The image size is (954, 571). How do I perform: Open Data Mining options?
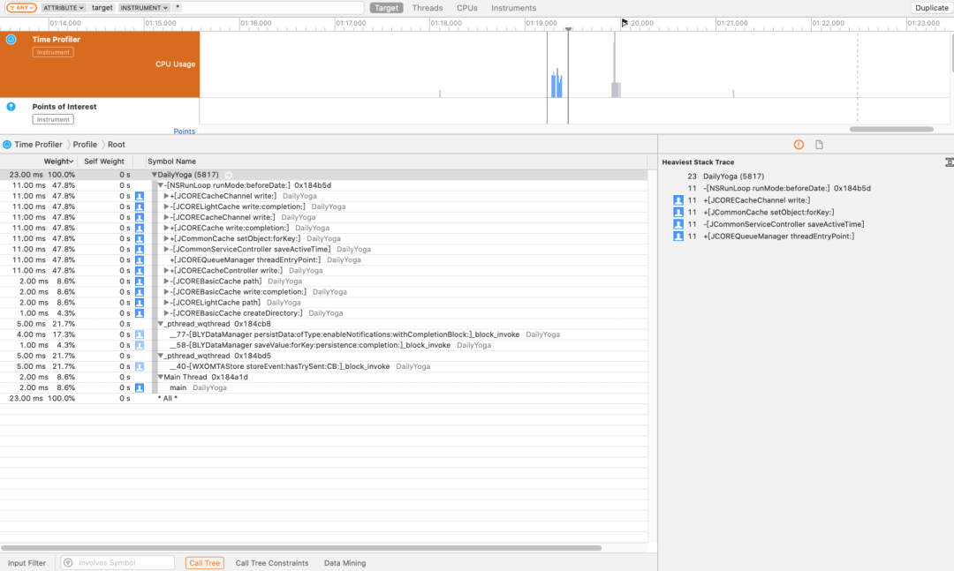click(345, 563)
